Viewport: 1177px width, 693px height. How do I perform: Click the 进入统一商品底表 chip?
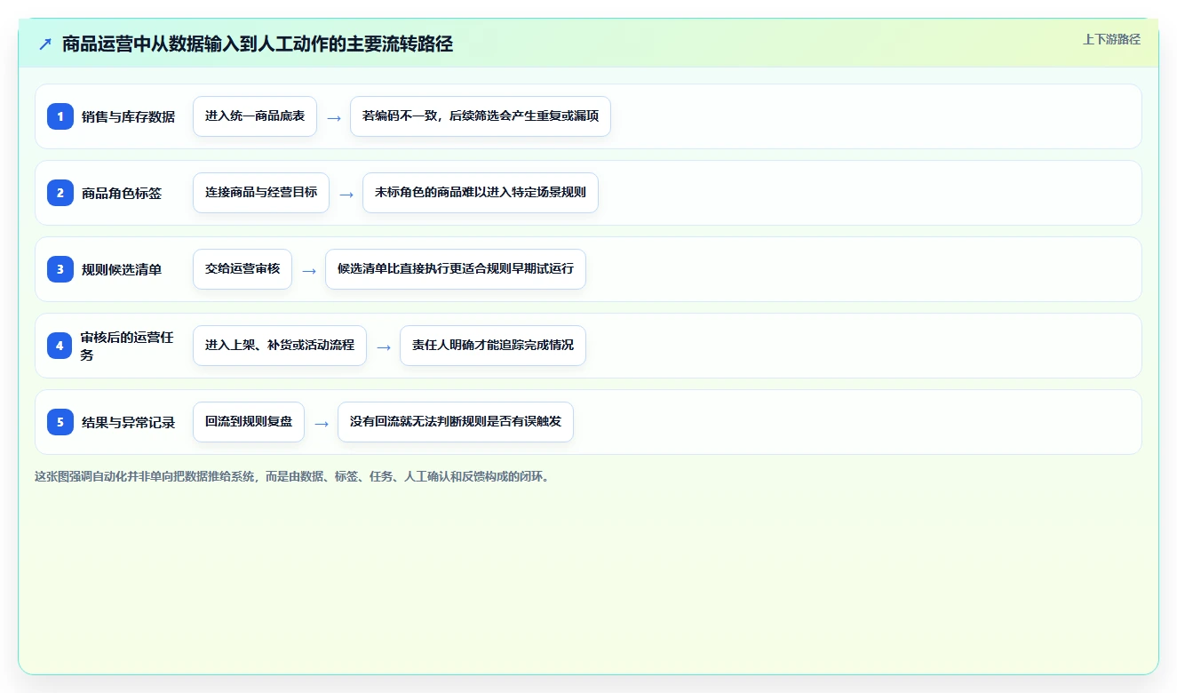pos(255,116)
